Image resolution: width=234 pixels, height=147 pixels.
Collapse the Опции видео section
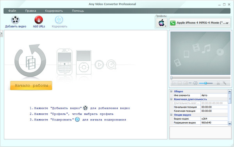click(x=171, y=115)
